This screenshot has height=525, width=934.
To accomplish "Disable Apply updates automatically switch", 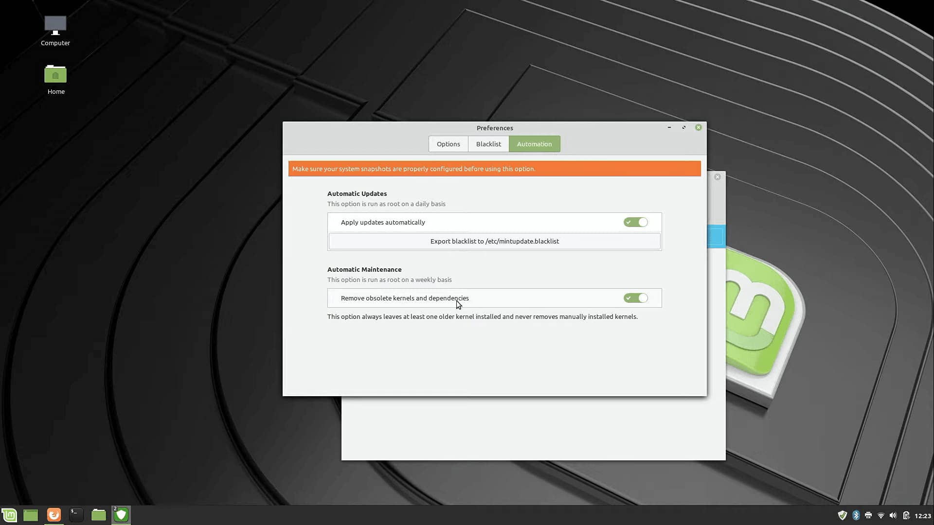I will 635,222.
